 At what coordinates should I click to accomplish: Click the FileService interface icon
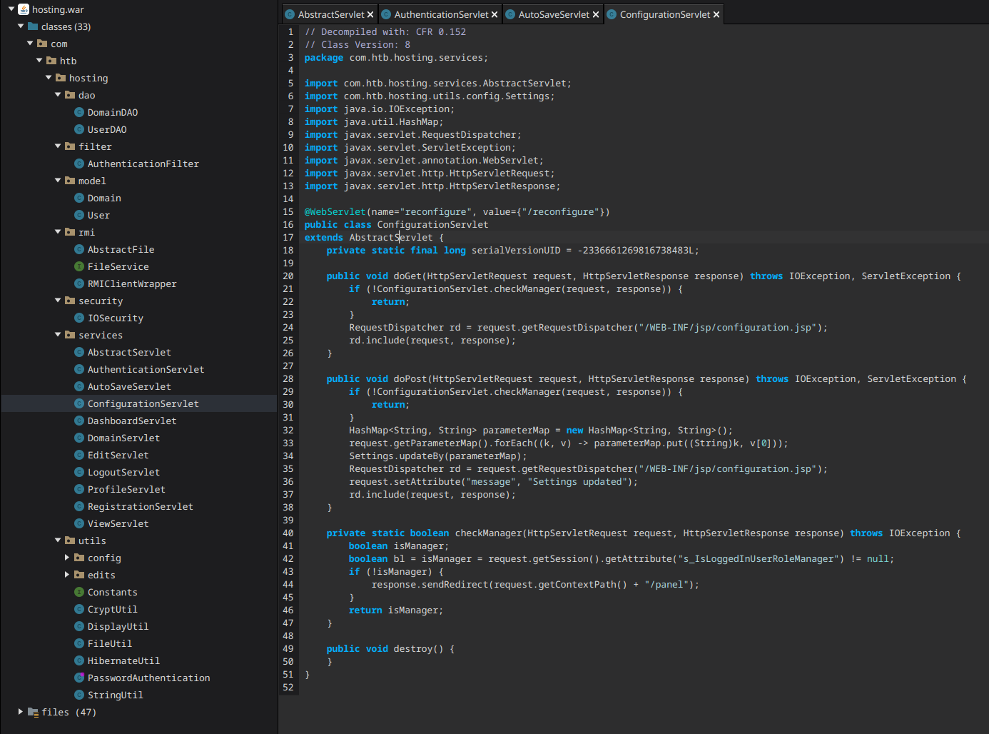79,266
